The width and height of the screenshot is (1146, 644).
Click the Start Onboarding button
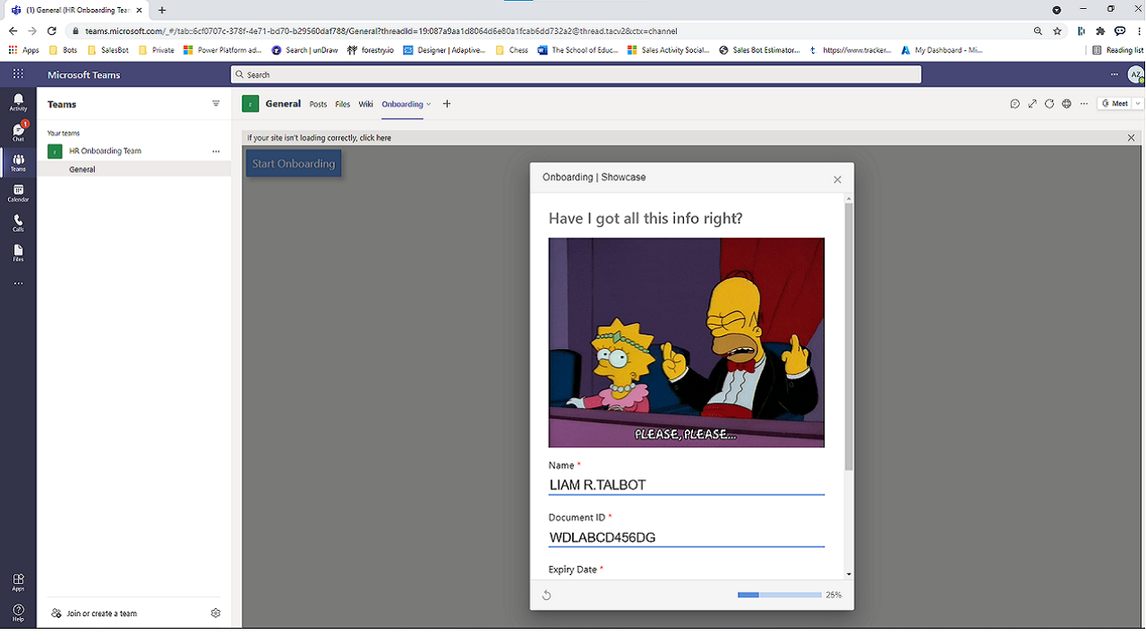[x=294, y=164]
